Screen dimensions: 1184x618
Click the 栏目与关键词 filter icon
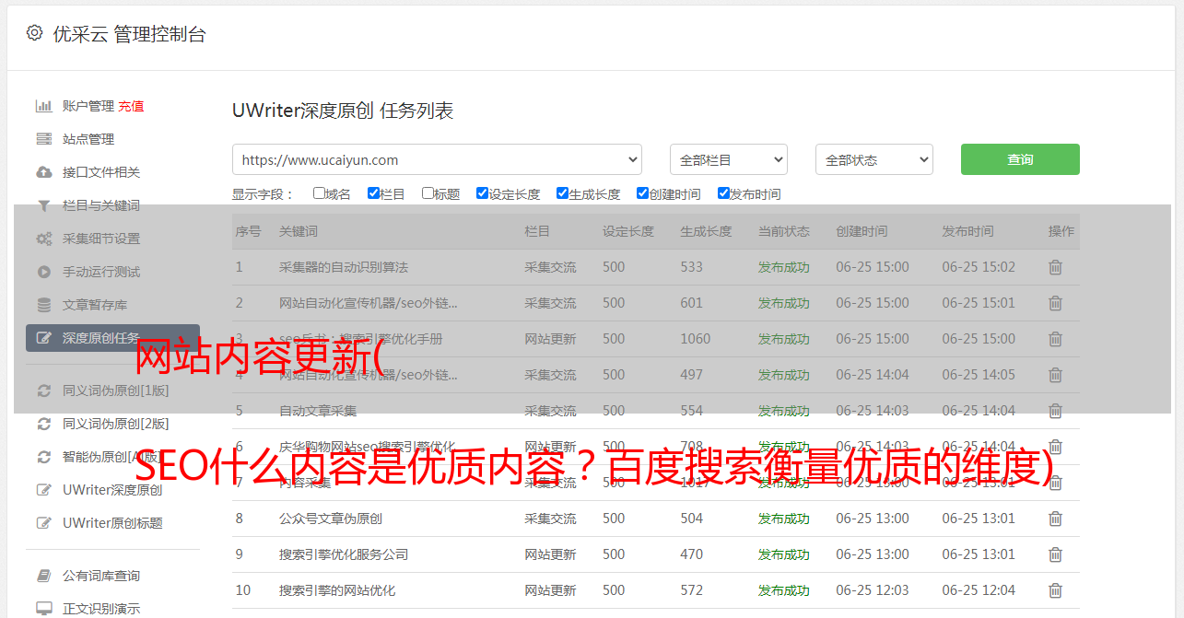pyautogui.click(x=43, y=205)
